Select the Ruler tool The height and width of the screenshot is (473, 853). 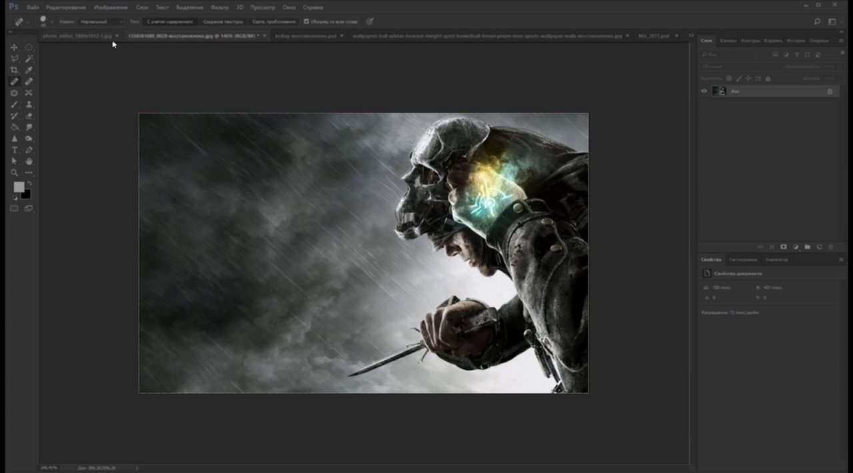[x=29, y=81]
